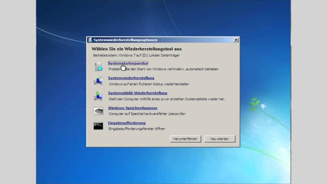This screenshot has height=184, width=327.
Task: Open the Eingabeaufforderung link
Action: coord(127,123)
